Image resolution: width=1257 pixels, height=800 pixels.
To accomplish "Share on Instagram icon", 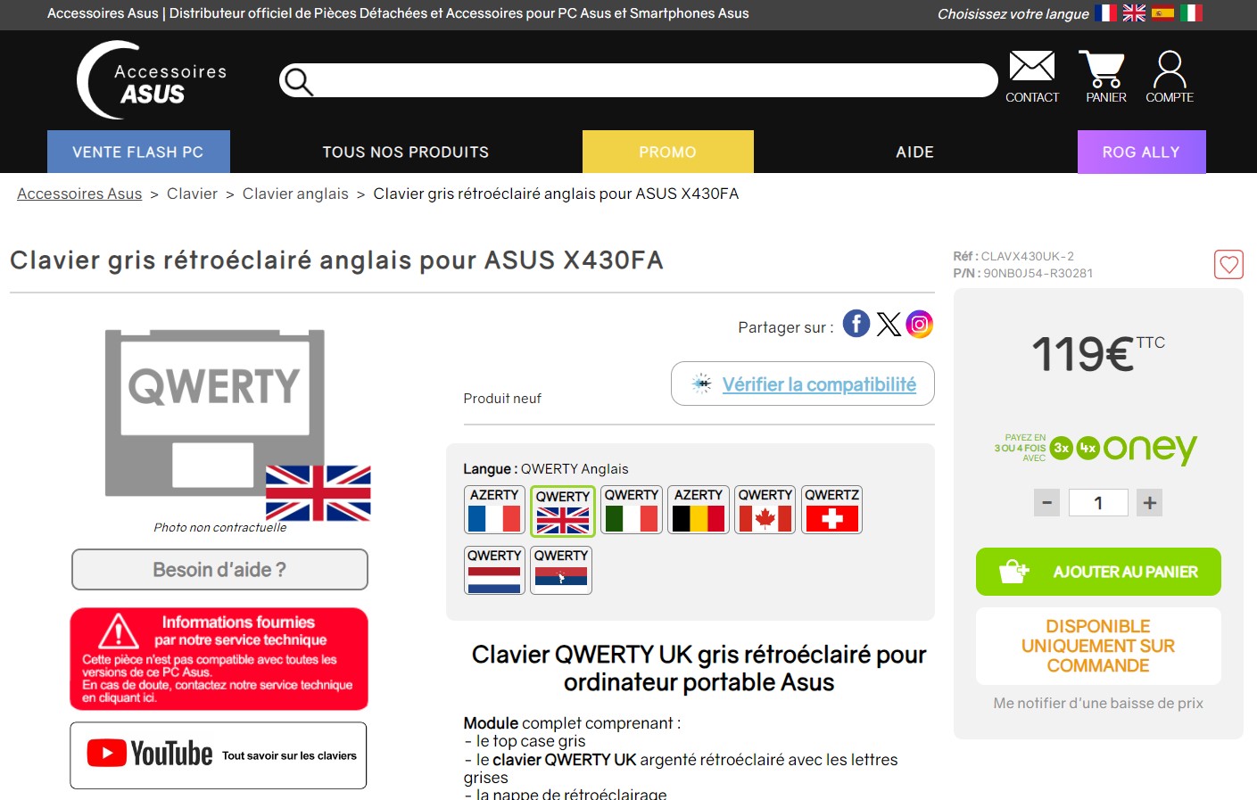I will 920,324.
